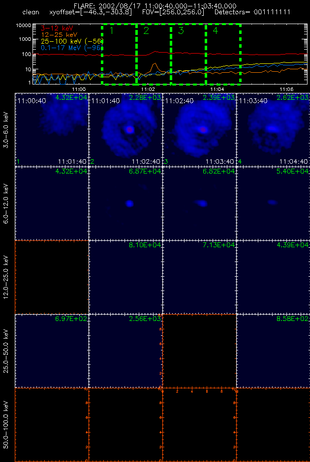Click the 2.39E+03 peak value
This screenshot has width=310, height=462.
[219, 97]
